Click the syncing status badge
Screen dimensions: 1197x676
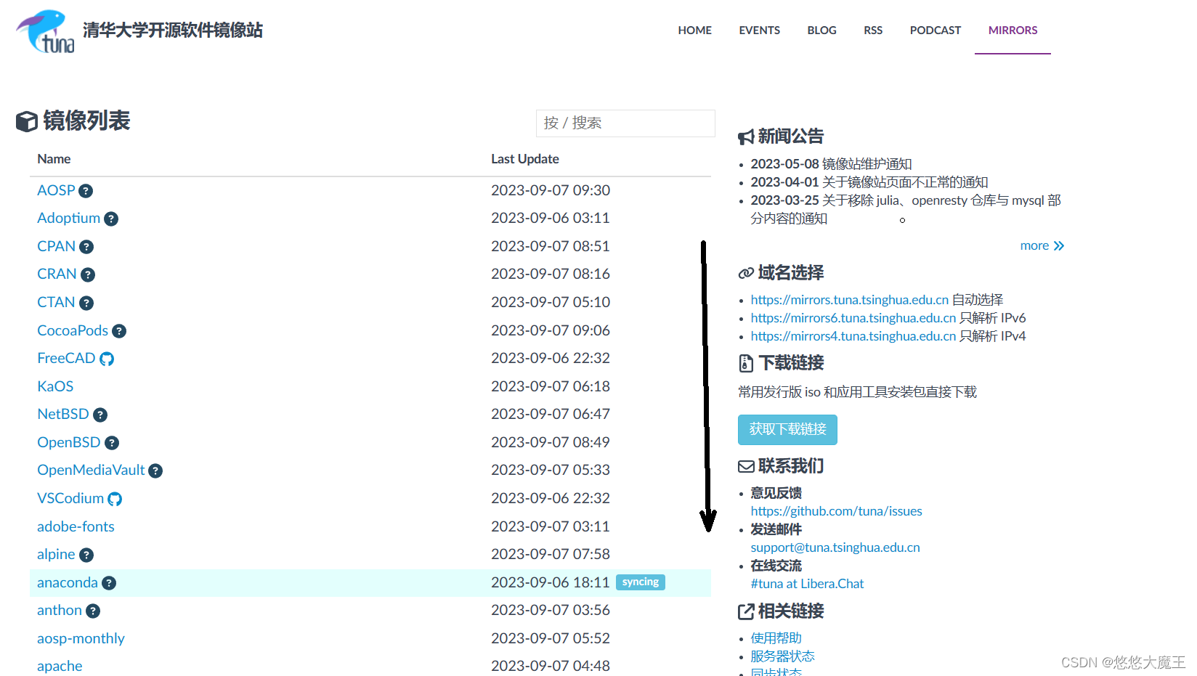click(x=641, y=582)
